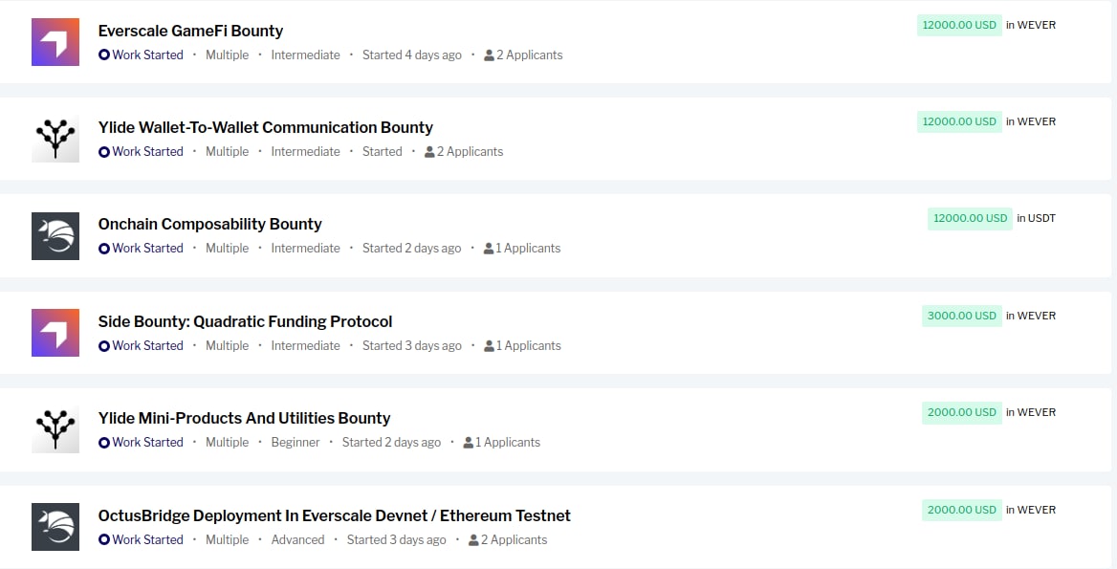Open Ylide Mini-Products And Utilities Bounty
This screenshot has height=569, width=1117.
(x=244, y=418)
